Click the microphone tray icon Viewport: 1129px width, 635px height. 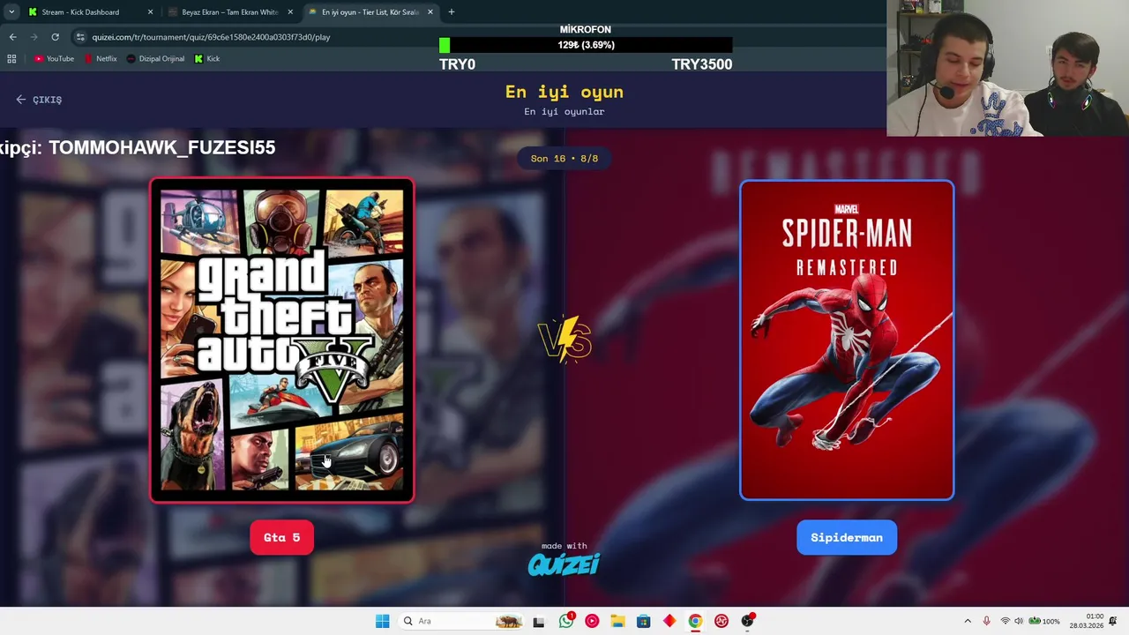[x=986, y=621]
